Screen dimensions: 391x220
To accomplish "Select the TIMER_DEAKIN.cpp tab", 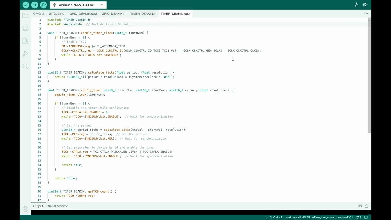I will coord(175,14).
